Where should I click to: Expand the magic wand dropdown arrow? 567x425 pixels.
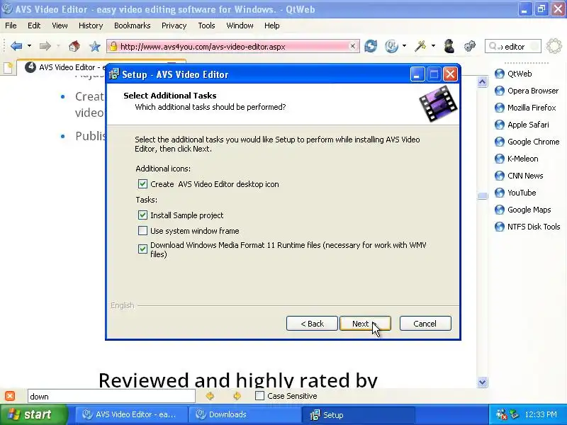[433, 46]
